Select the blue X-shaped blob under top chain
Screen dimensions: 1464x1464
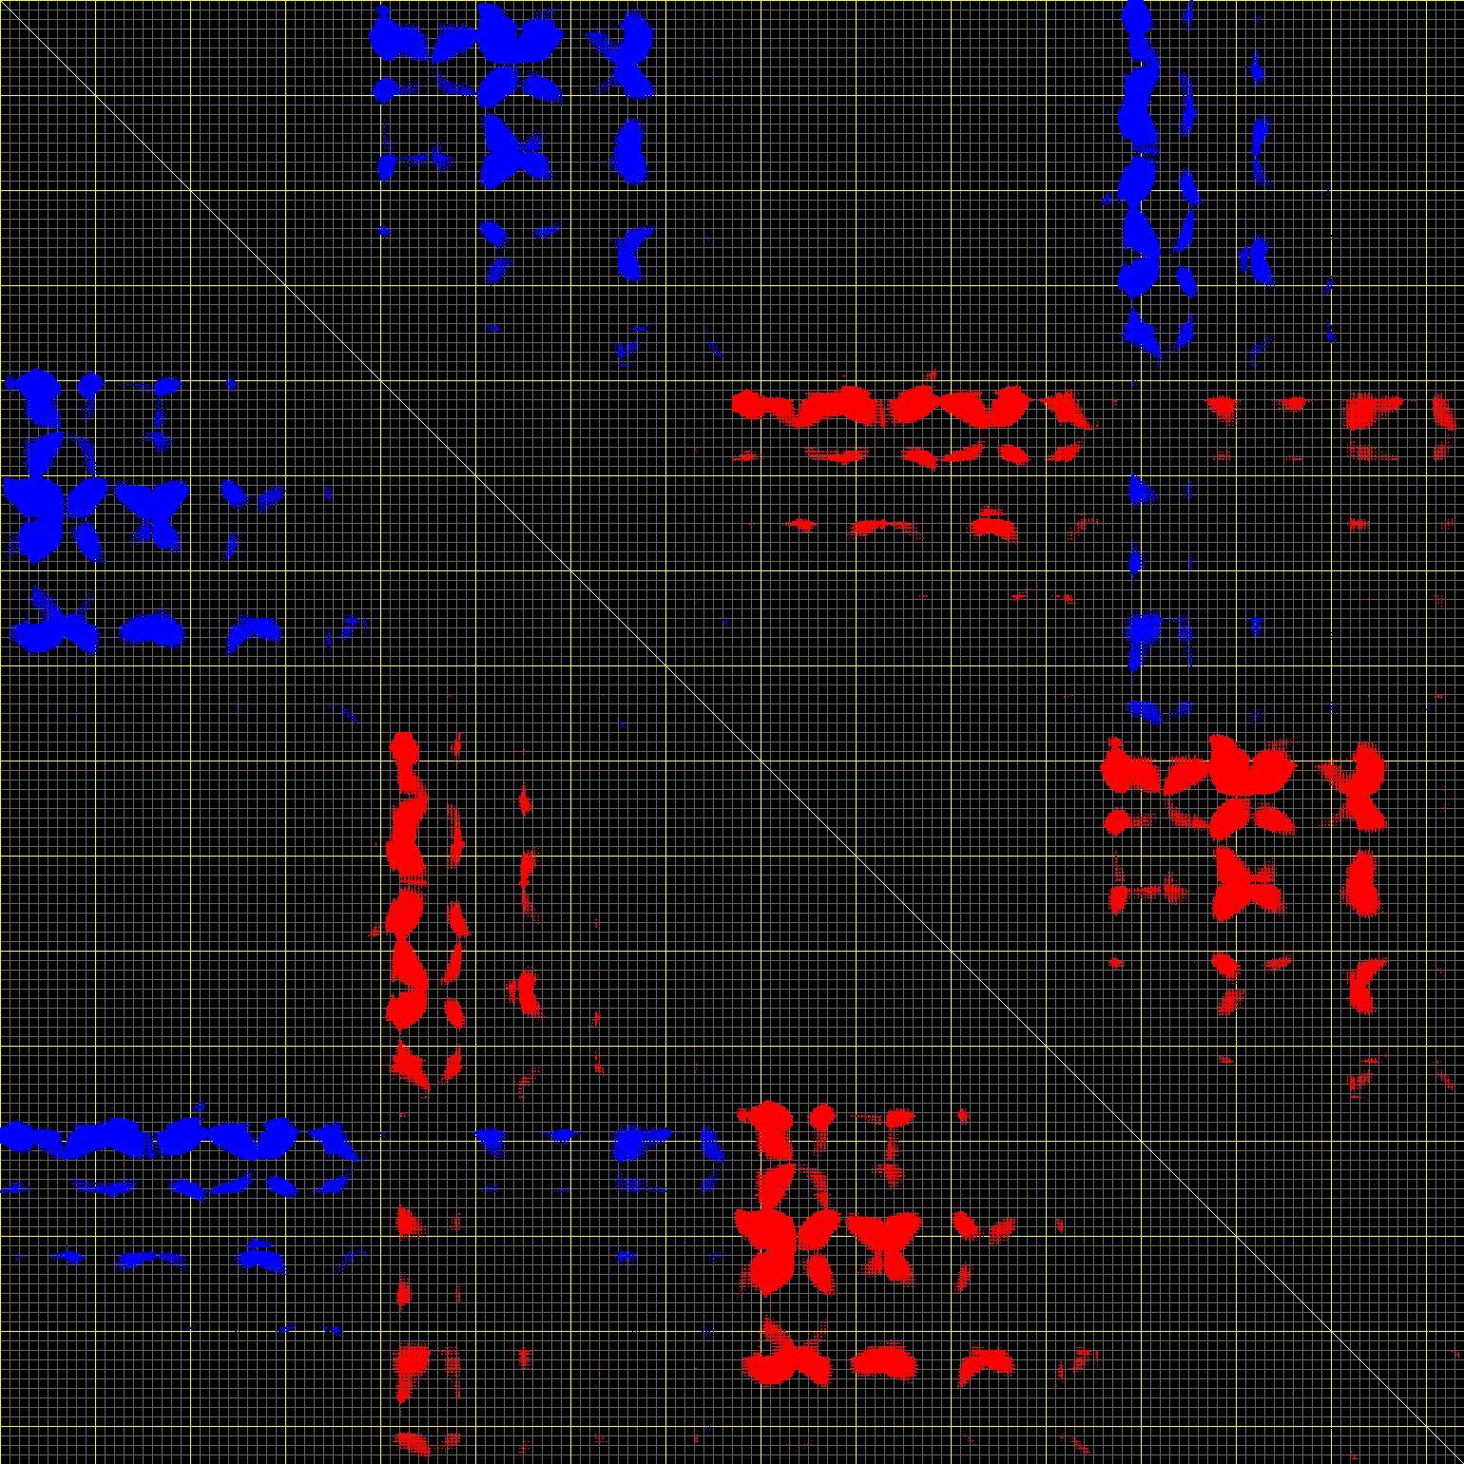(1141, 333)
